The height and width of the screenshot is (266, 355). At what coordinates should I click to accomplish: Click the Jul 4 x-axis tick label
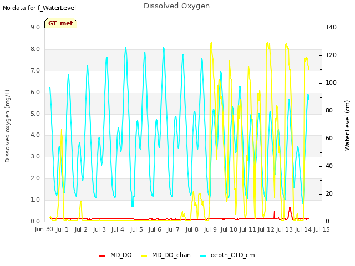point(118,229)
